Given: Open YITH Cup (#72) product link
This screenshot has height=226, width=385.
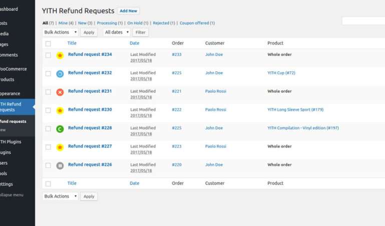Looking at the screenshot, I should tap(281, 73).
